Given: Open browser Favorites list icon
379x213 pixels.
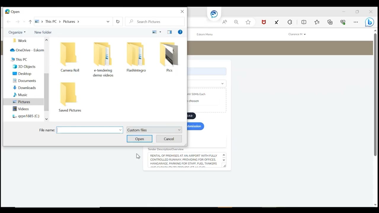Looking at the screenshot, I should coord(317,22).
